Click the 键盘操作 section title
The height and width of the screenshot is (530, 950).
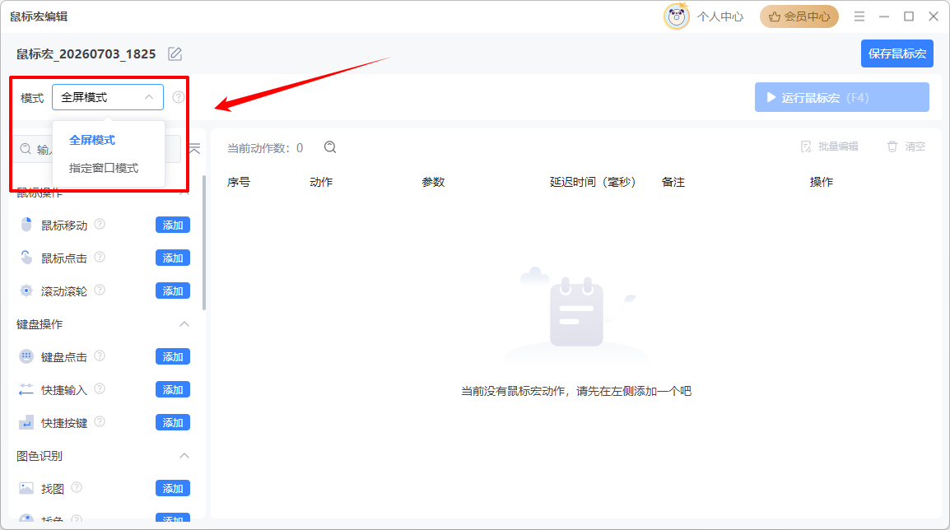pos(40,324)
